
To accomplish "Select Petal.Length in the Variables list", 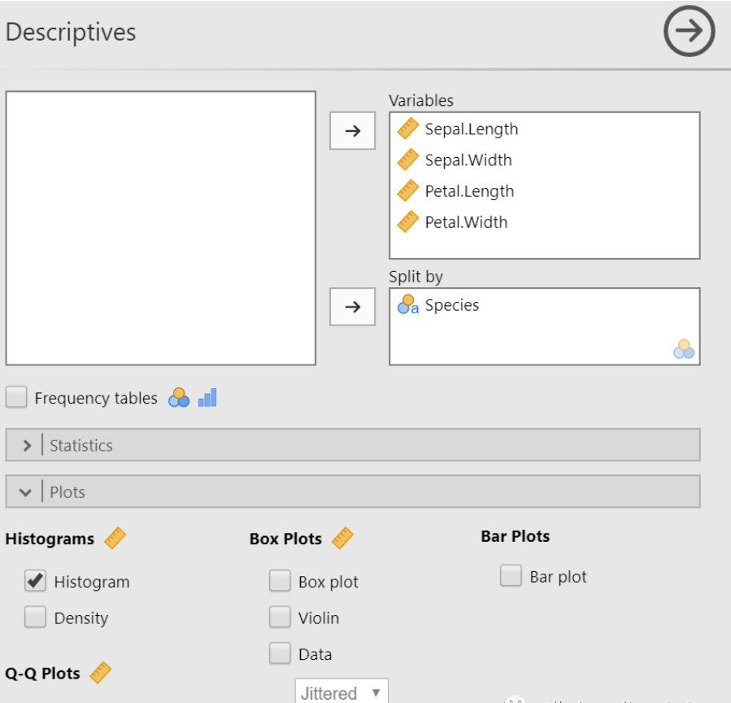I will pos(469,191).
